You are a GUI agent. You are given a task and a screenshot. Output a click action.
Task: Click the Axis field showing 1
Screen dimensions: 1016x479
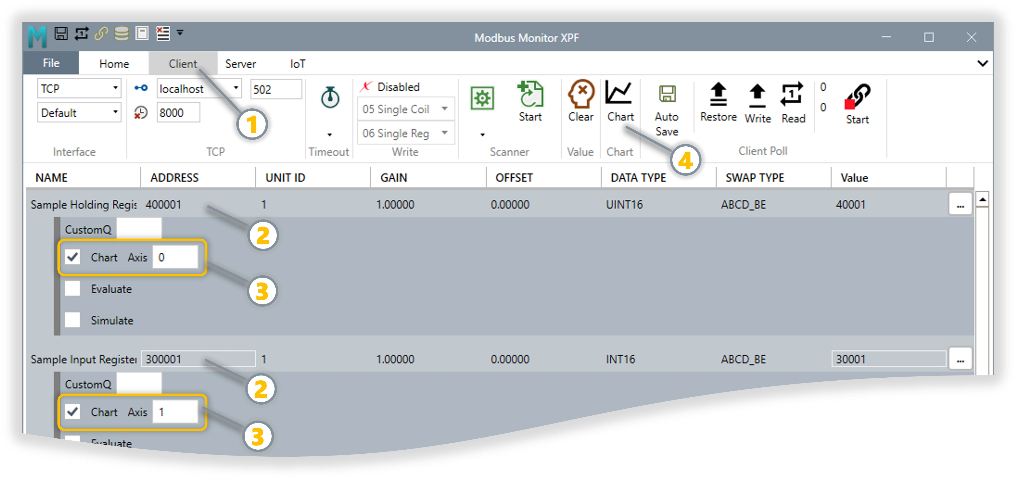pos(175,412)
